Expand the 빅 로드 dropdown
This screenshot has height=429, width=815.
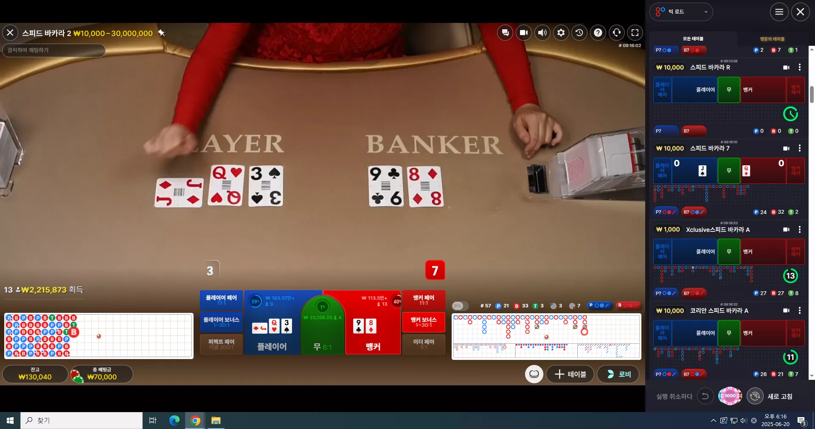pos(681,12)
